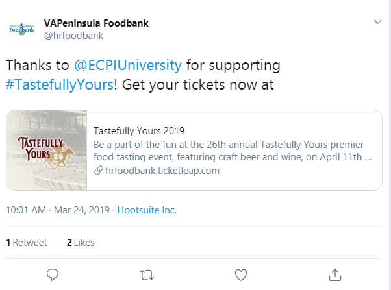The width and height of the screenshot is (391, 290).
Task: Open the share upload arrow icon
Action: tap(335, 275)
